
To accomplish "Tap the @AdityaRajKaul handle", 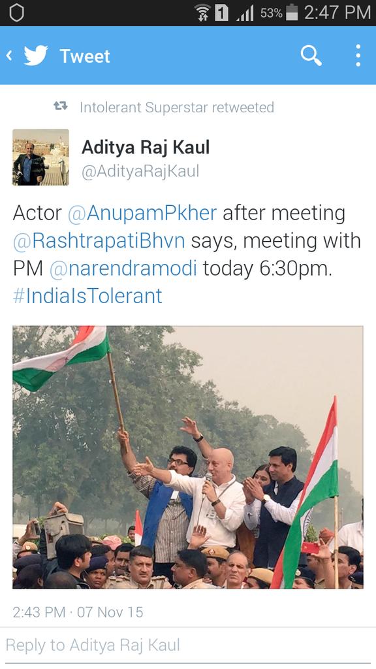I will [x=140, y=172].
